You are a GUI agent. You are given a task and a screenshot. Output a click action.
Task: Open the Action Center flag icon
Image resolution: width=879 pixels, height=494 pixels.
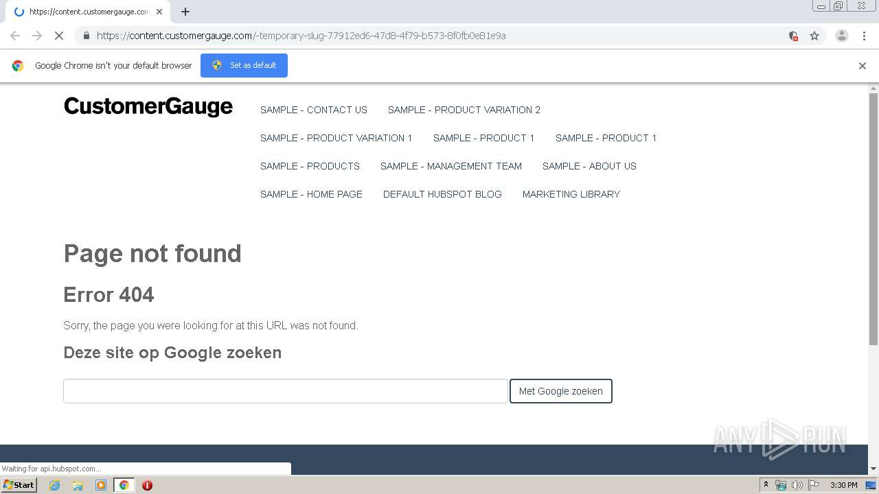[x=814, y=485]
